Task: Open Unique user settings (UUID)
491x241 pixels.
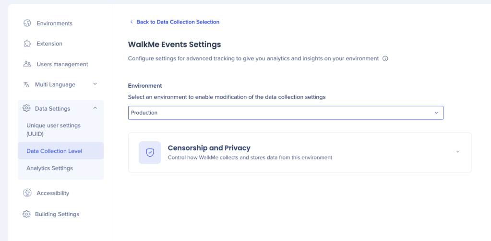Action: (53, 129)
